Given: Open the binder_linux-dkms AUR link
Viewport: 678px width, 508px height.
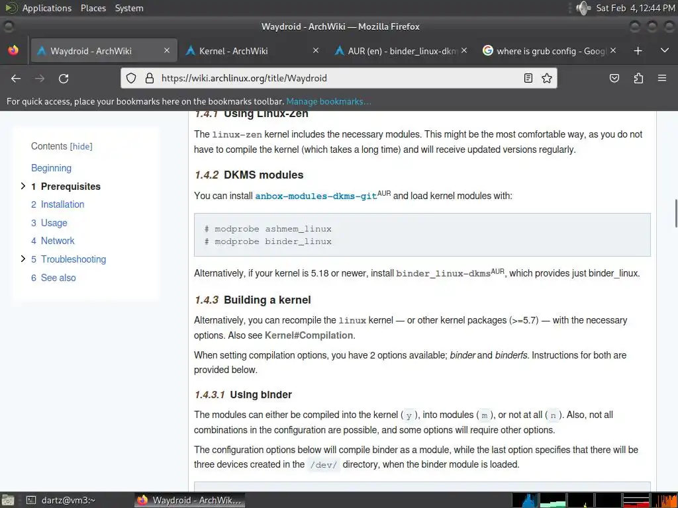Looking at the screenshot, I should pyautogui.click(x=443, y=273).
